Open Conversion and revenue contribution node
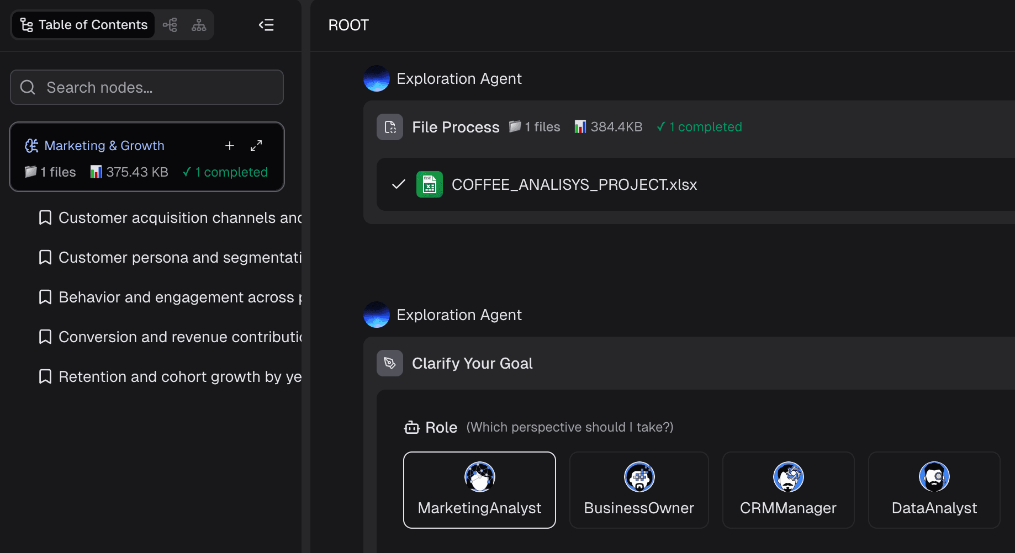 pos(180,337)
